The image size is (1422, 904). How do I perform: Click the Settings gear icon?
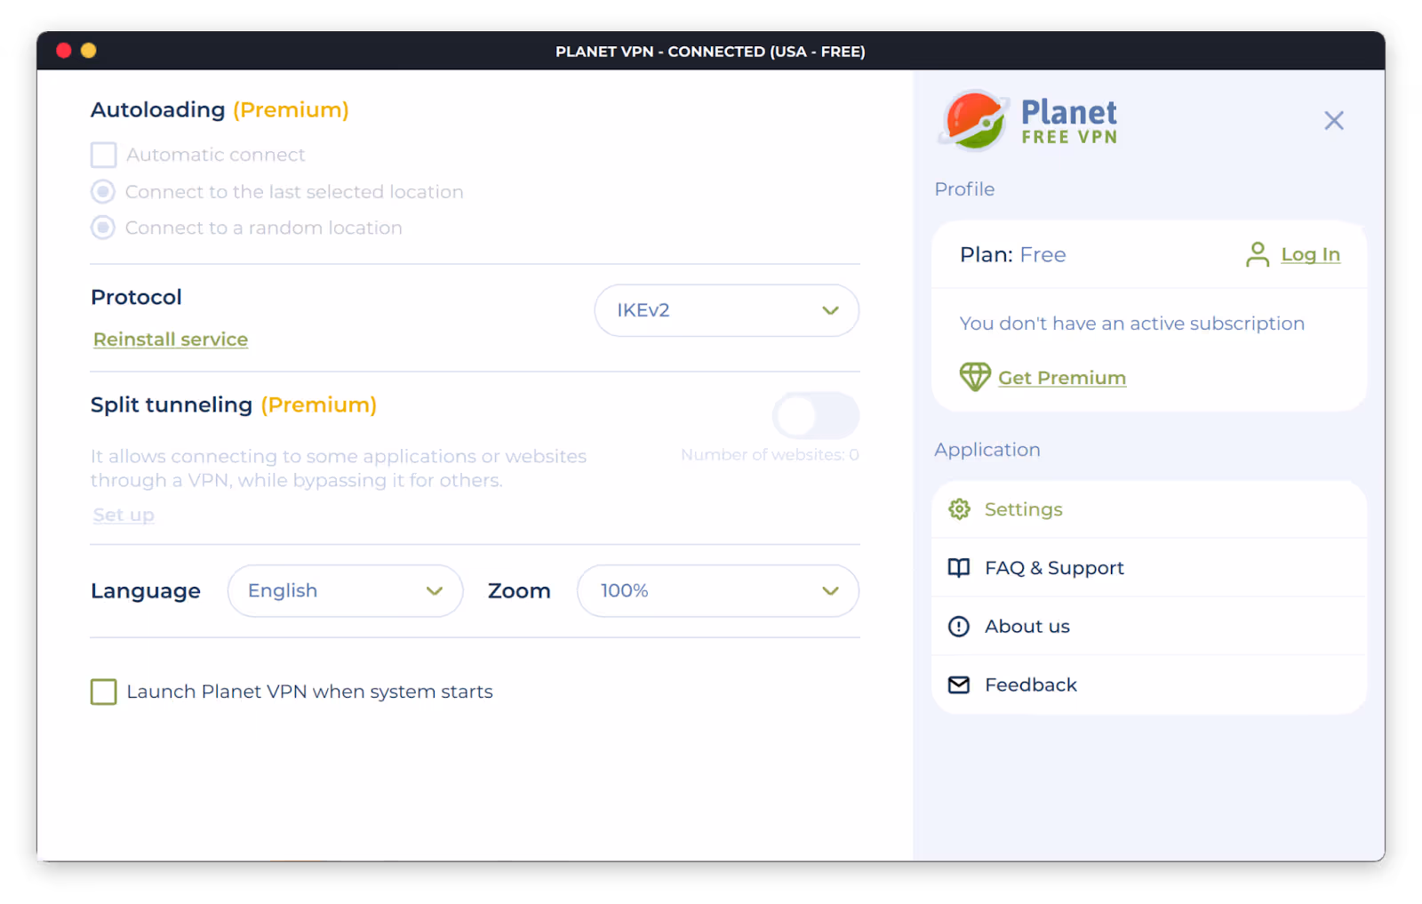click(959, 509)
